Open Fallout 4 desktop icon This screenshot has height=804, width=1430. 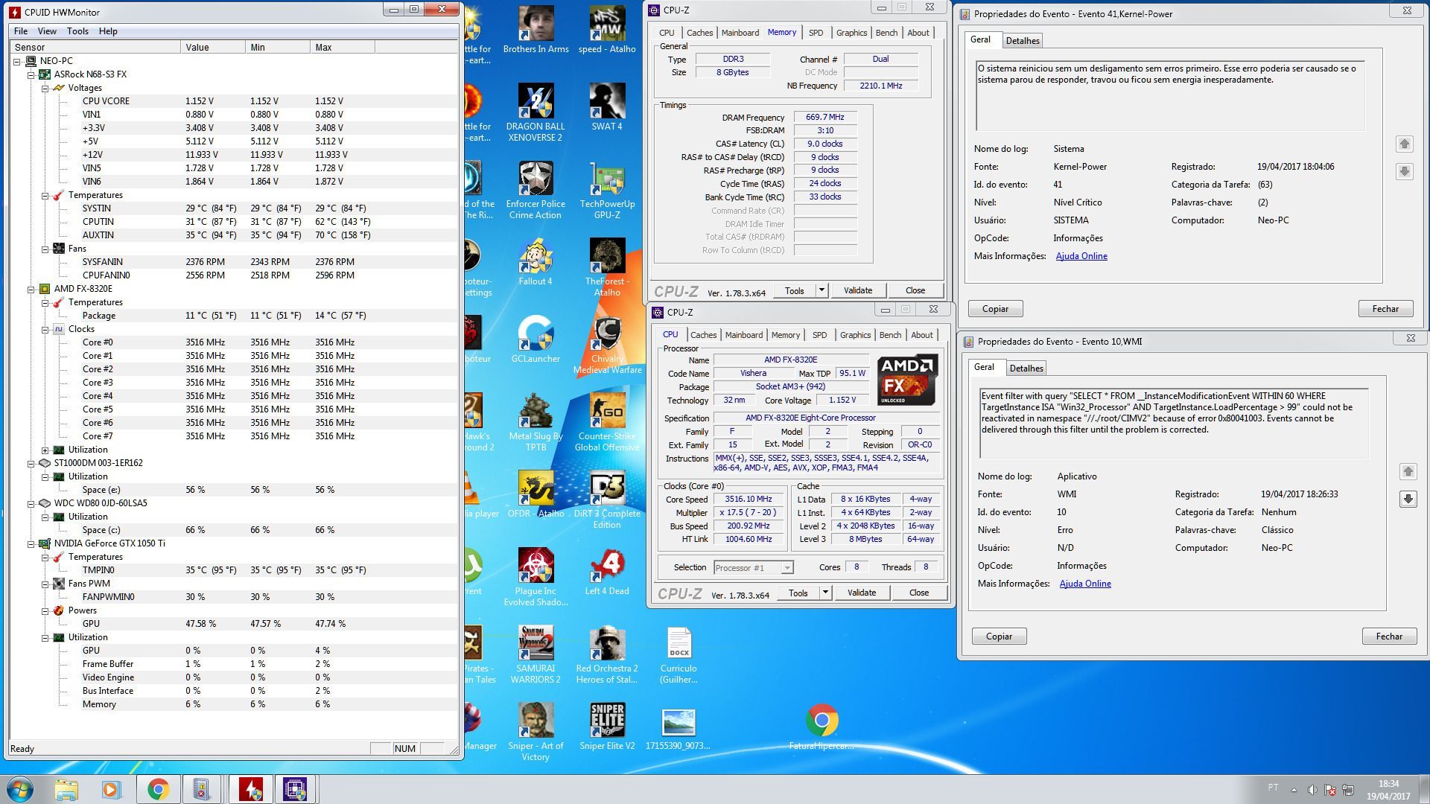[536, 262]
